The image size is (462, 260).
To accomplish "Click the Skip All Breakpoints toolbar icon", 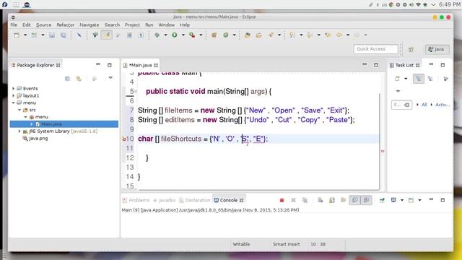I will (79, 35).
